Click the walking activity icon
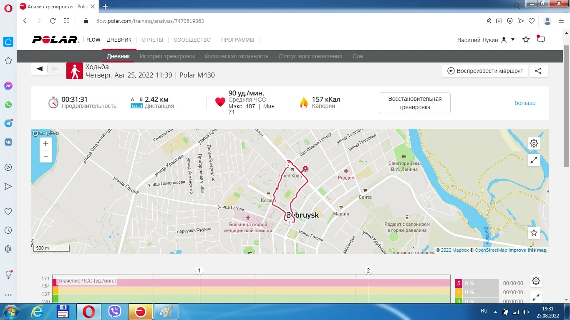This screenshot has width=570, height=320. pos(75,71)
